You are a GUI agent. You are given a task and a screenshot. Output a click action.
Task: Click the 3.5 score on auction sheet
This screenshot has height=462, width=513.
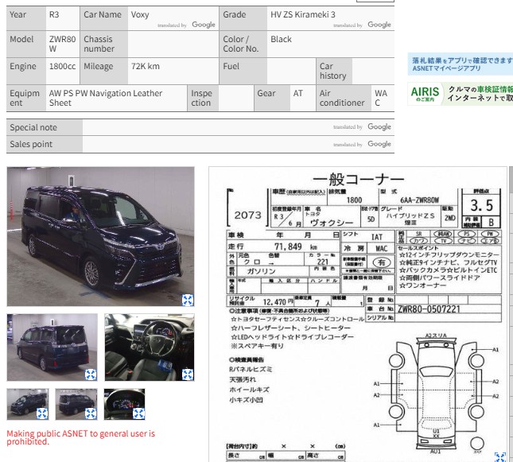[x=482, y=205]
